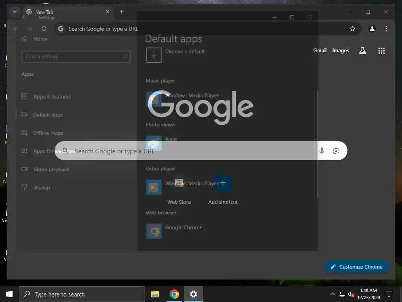Open Chrome's tab search dropdown arrow
This screenshot has height=302, width=402.
15,12
